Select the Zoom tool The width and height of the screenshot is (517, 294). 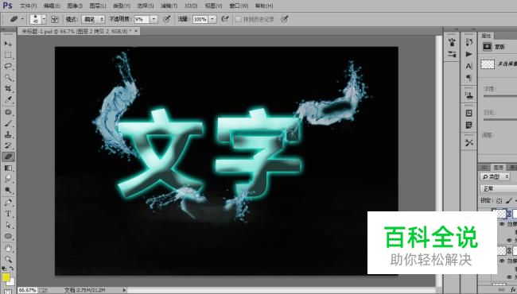click(8, 259)
